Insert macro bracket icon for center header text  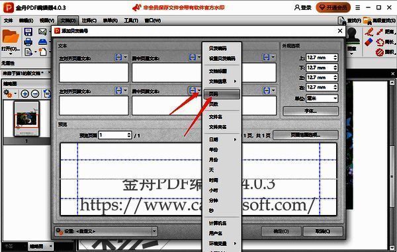pyautogui.click(x=193, y=58)
